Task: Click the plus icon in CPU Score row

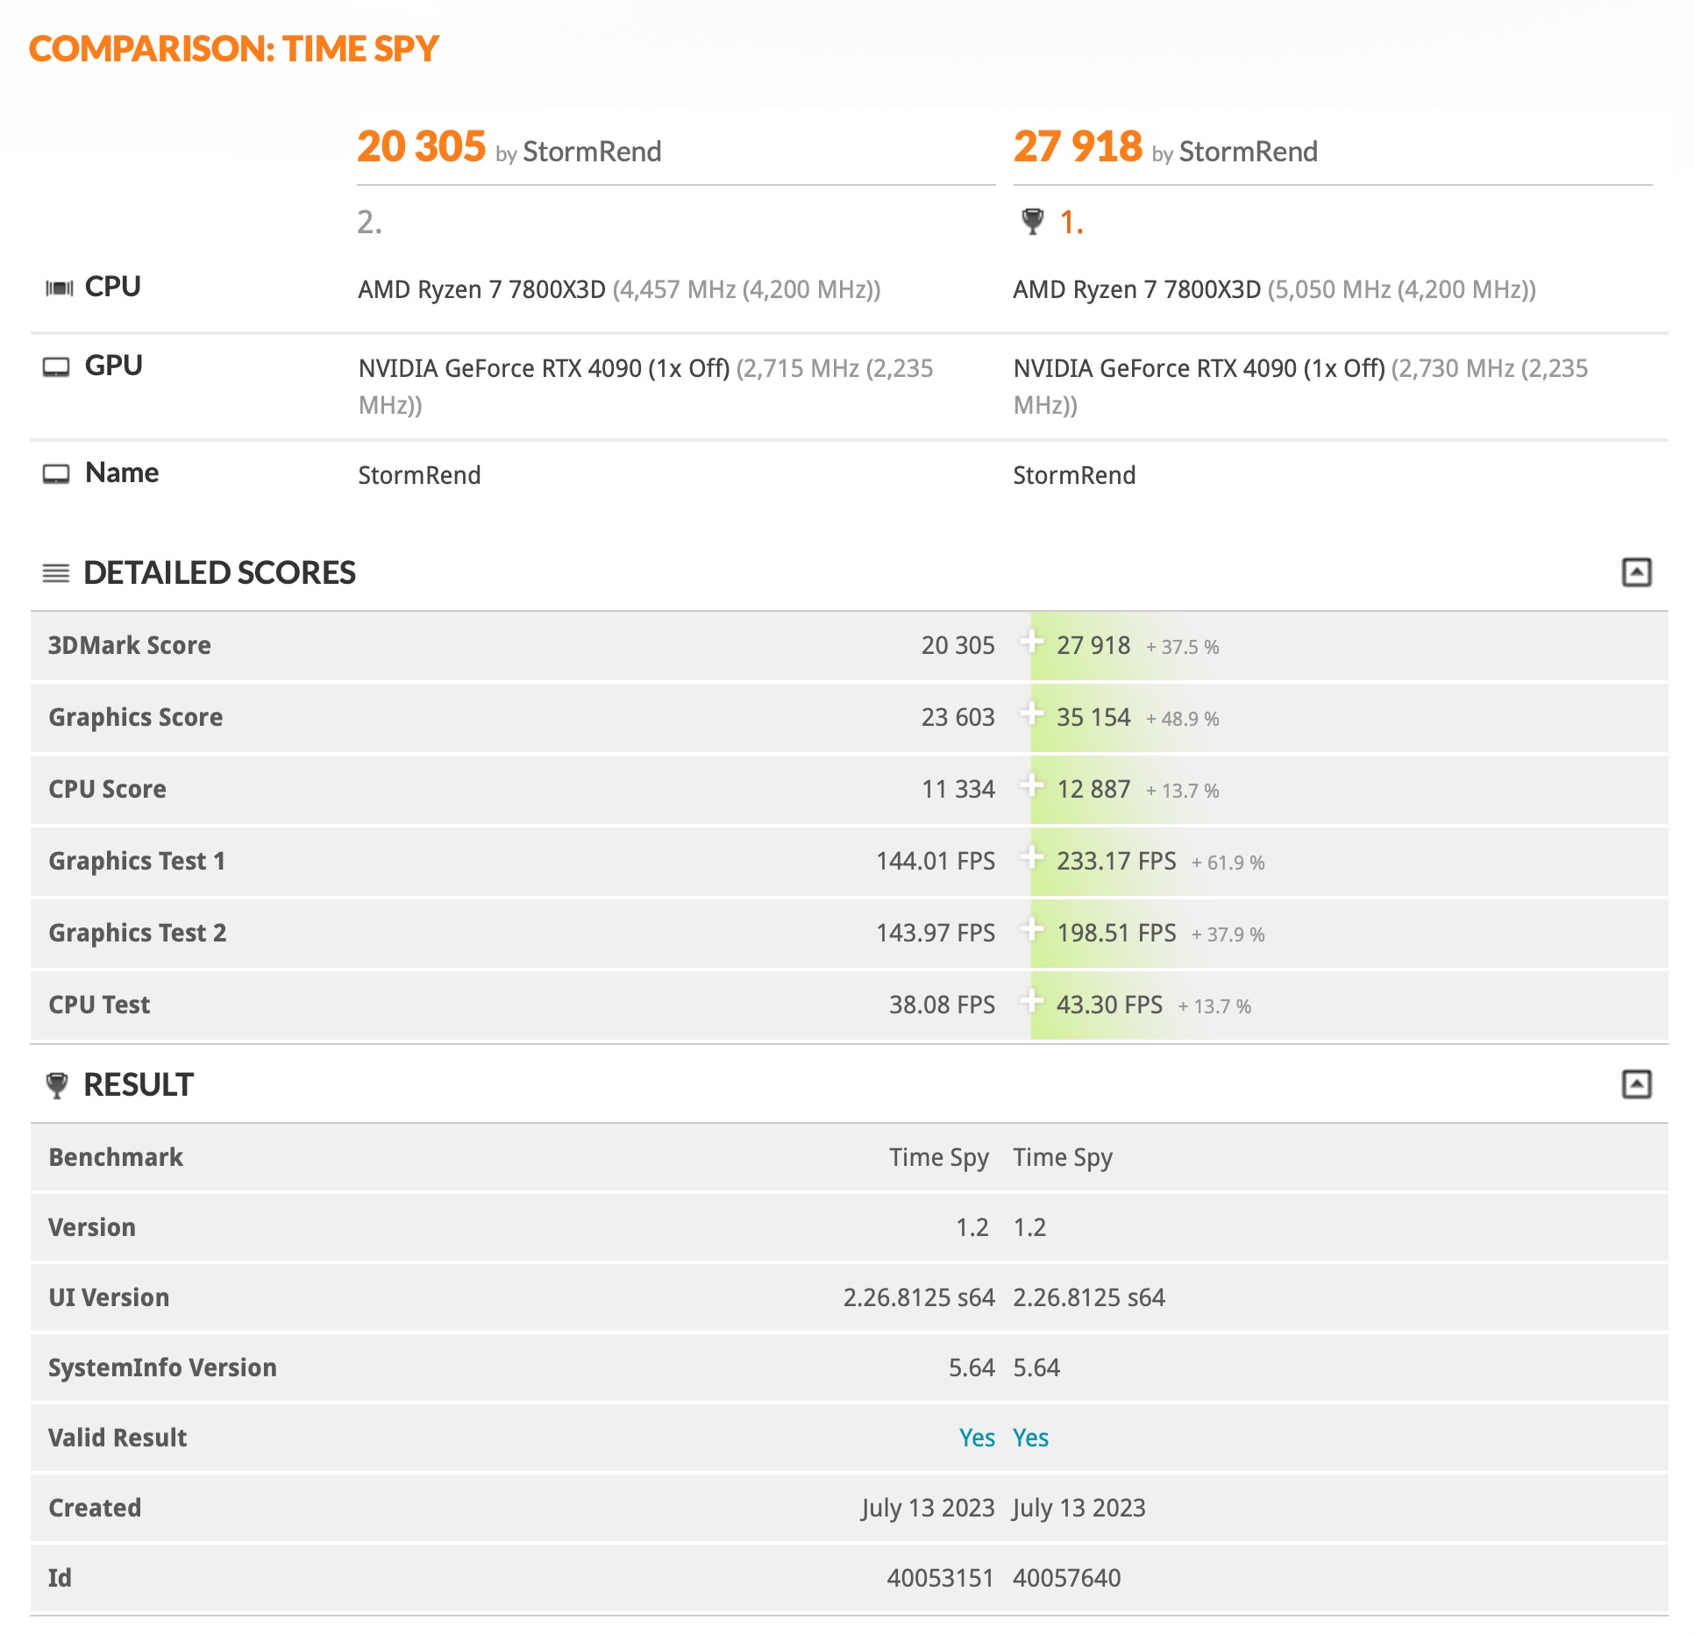Action: (x=1032, y=785)
